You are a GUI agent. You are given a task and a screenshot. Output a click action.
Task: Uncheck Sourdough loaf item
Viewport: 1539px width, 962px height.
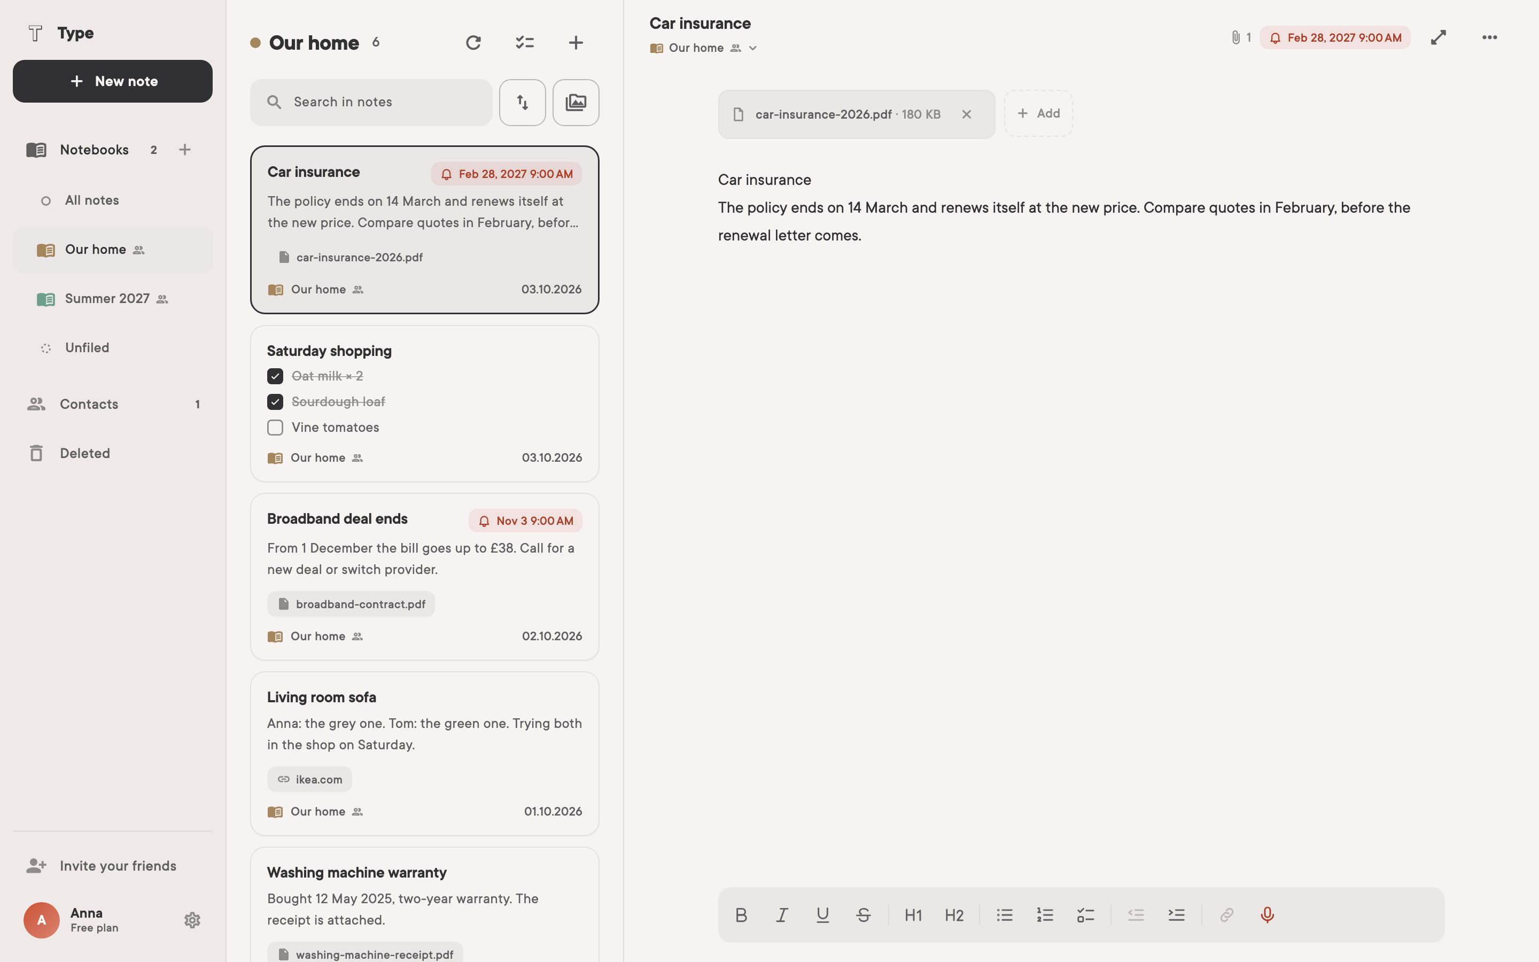pyautogui.click(x=275, y=402)
